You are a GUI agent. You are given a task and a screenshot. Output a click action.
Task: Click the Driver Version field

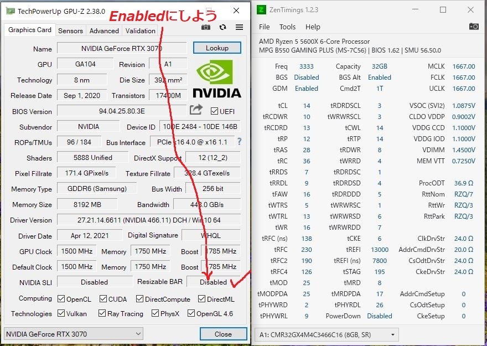(x=149, y=220)
